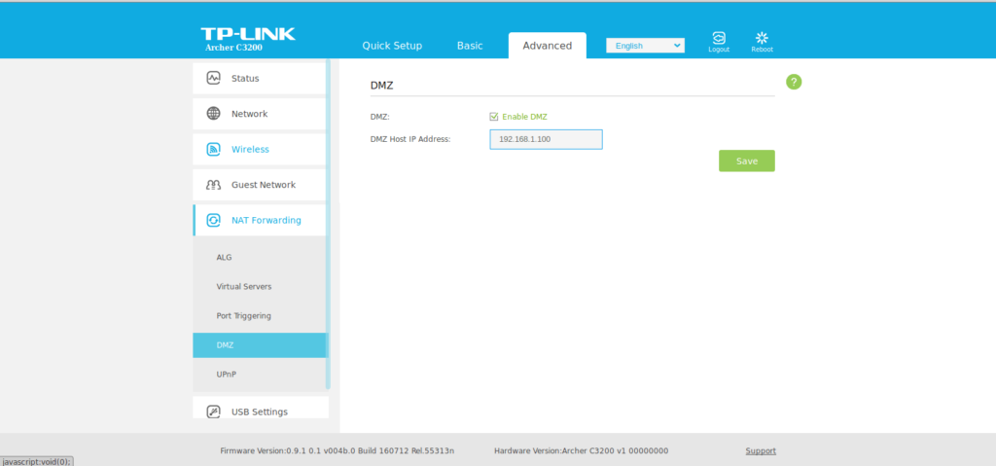Open help via green question mark
This screenshot has height=466, width=996.
pos(794,82)
